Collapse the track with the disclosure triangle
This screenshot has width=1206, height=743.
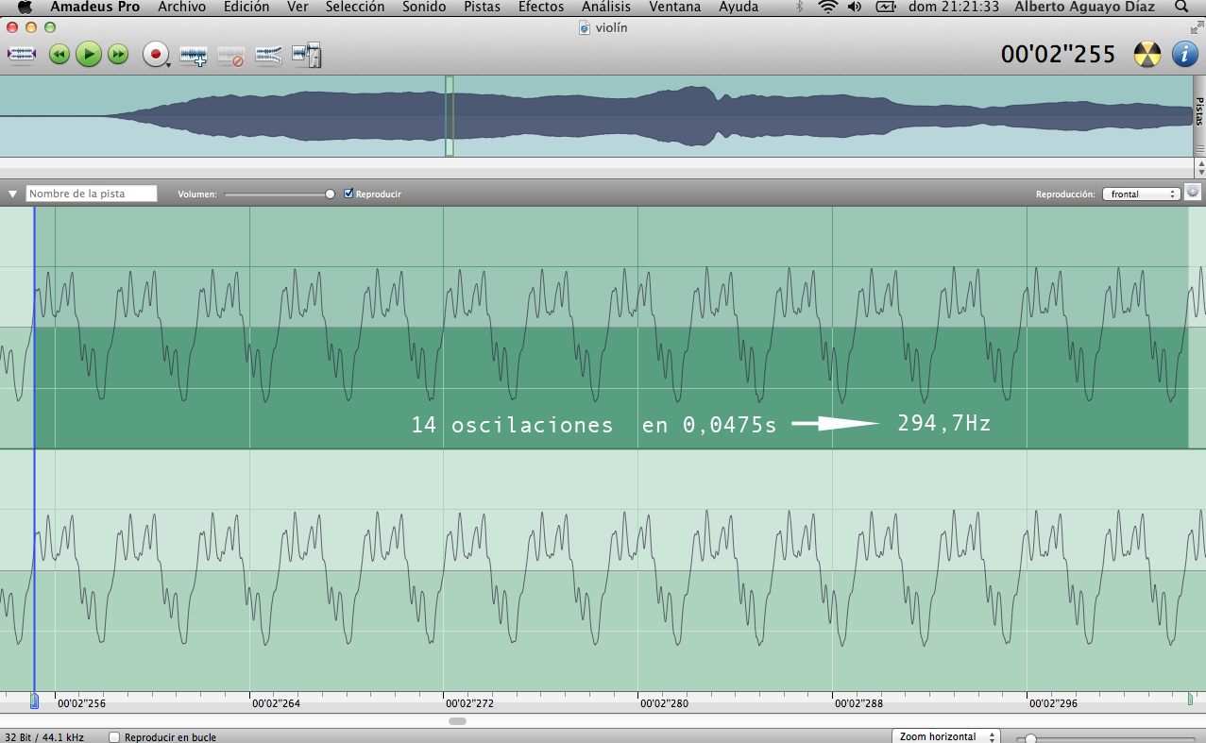coord(12,194)
